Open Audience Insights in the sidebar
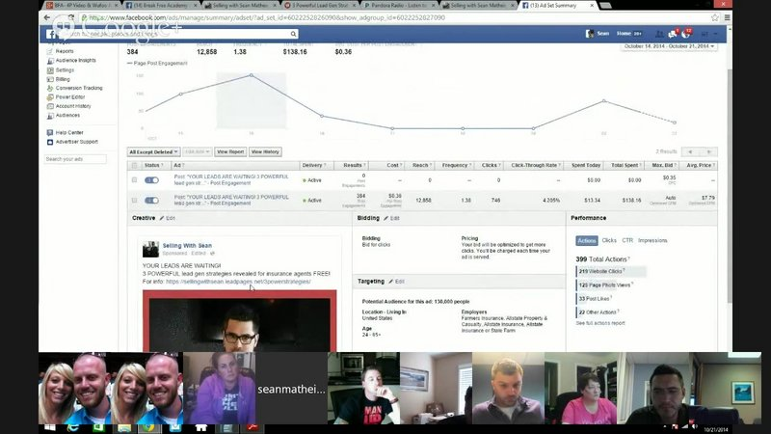The image size is (771, 434). (x=75, y=61)
